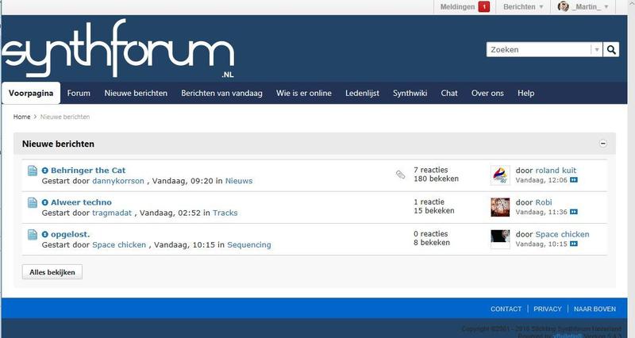Open the Behringer the Cat thread
This screenshot has width=635, height=338.
88,171
